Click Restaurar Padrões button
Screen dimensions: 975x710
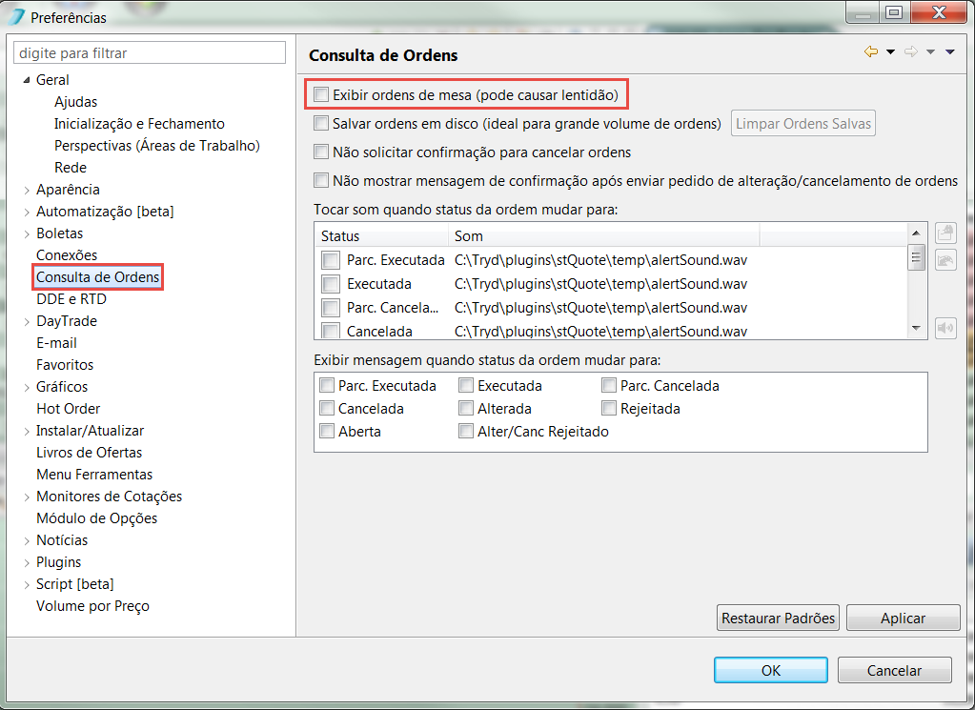click(778, 618)
